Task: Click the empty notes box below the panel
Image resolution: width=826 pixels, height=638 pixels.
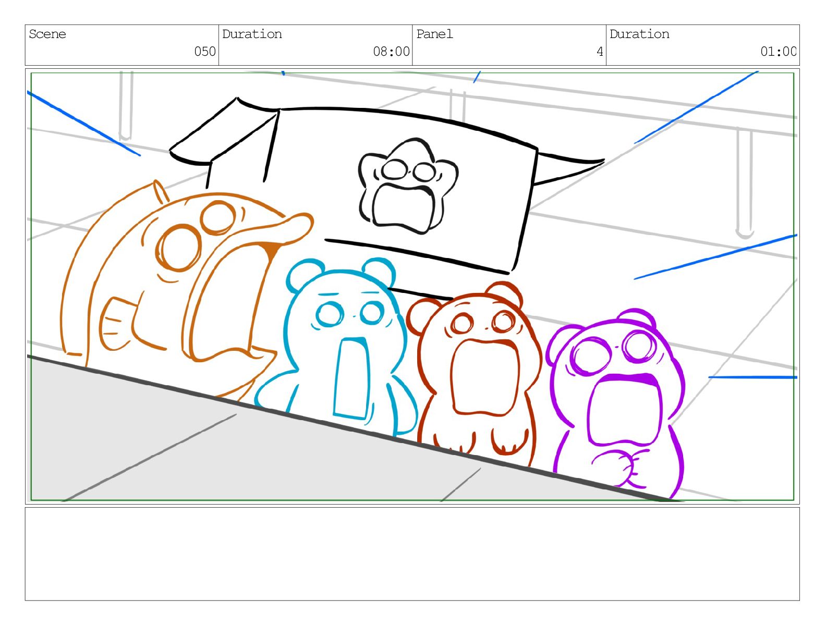Action: pyautogui.click(x=412, y=554)
